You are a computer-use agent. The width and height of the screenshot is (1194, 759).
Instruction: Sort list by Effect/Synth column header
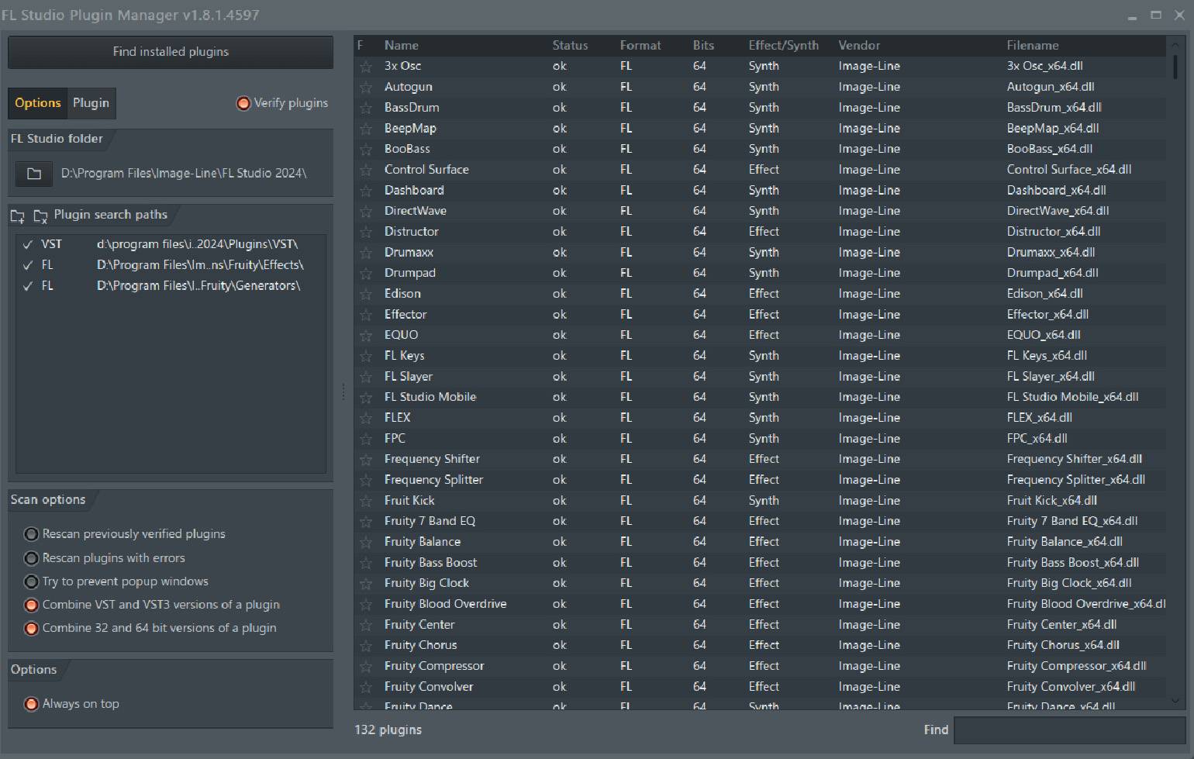(x=783, y=46)
